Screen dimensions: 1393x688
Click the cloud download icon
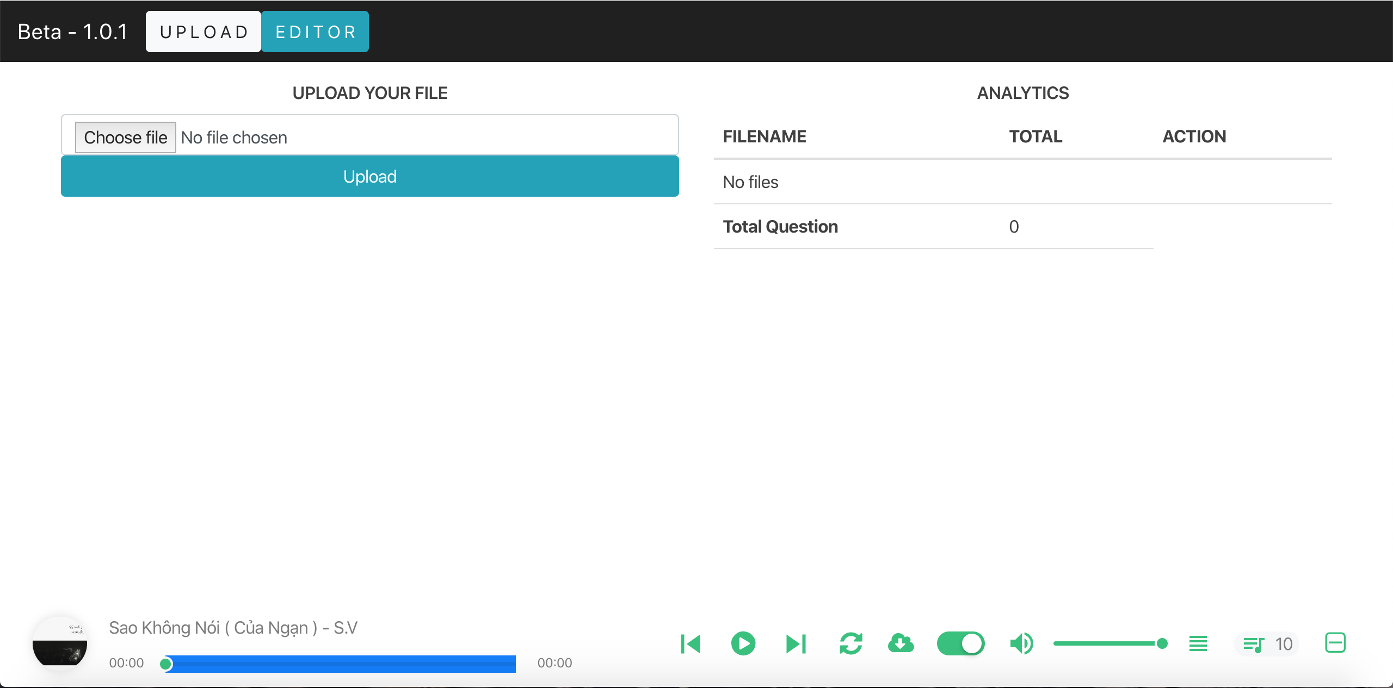coord(901,643)
